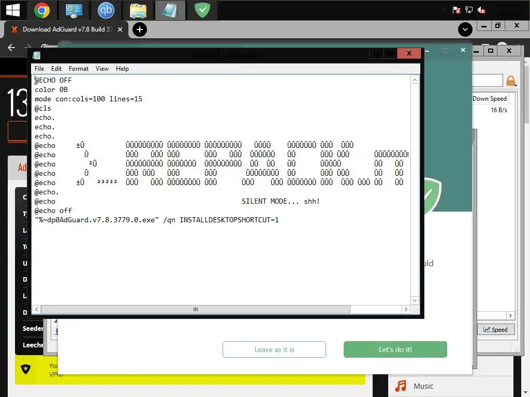Switch to qBittorrent in the taskbar
Image resolution: width=530 pixels, height=397 pixels.
tap(106, 10)
